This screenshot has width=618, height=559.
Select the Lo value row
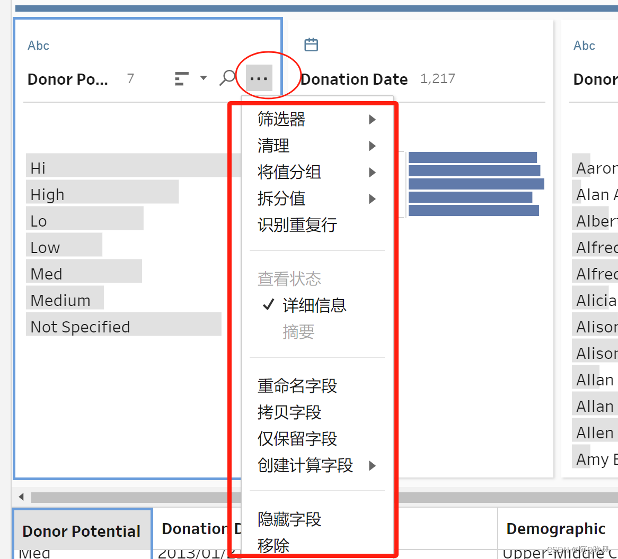click(85, 218)
